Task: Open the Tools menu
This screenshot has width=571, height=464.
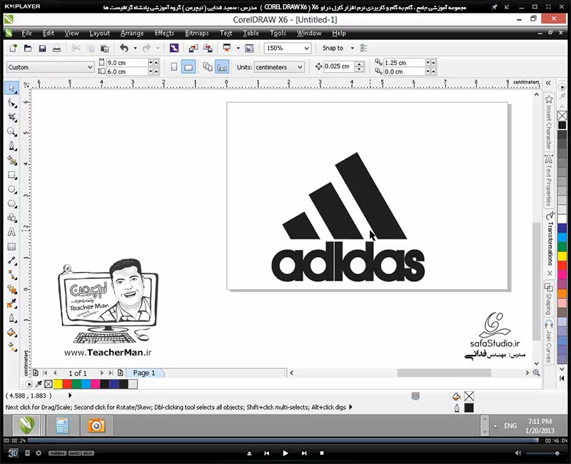Action: point(278,33)
